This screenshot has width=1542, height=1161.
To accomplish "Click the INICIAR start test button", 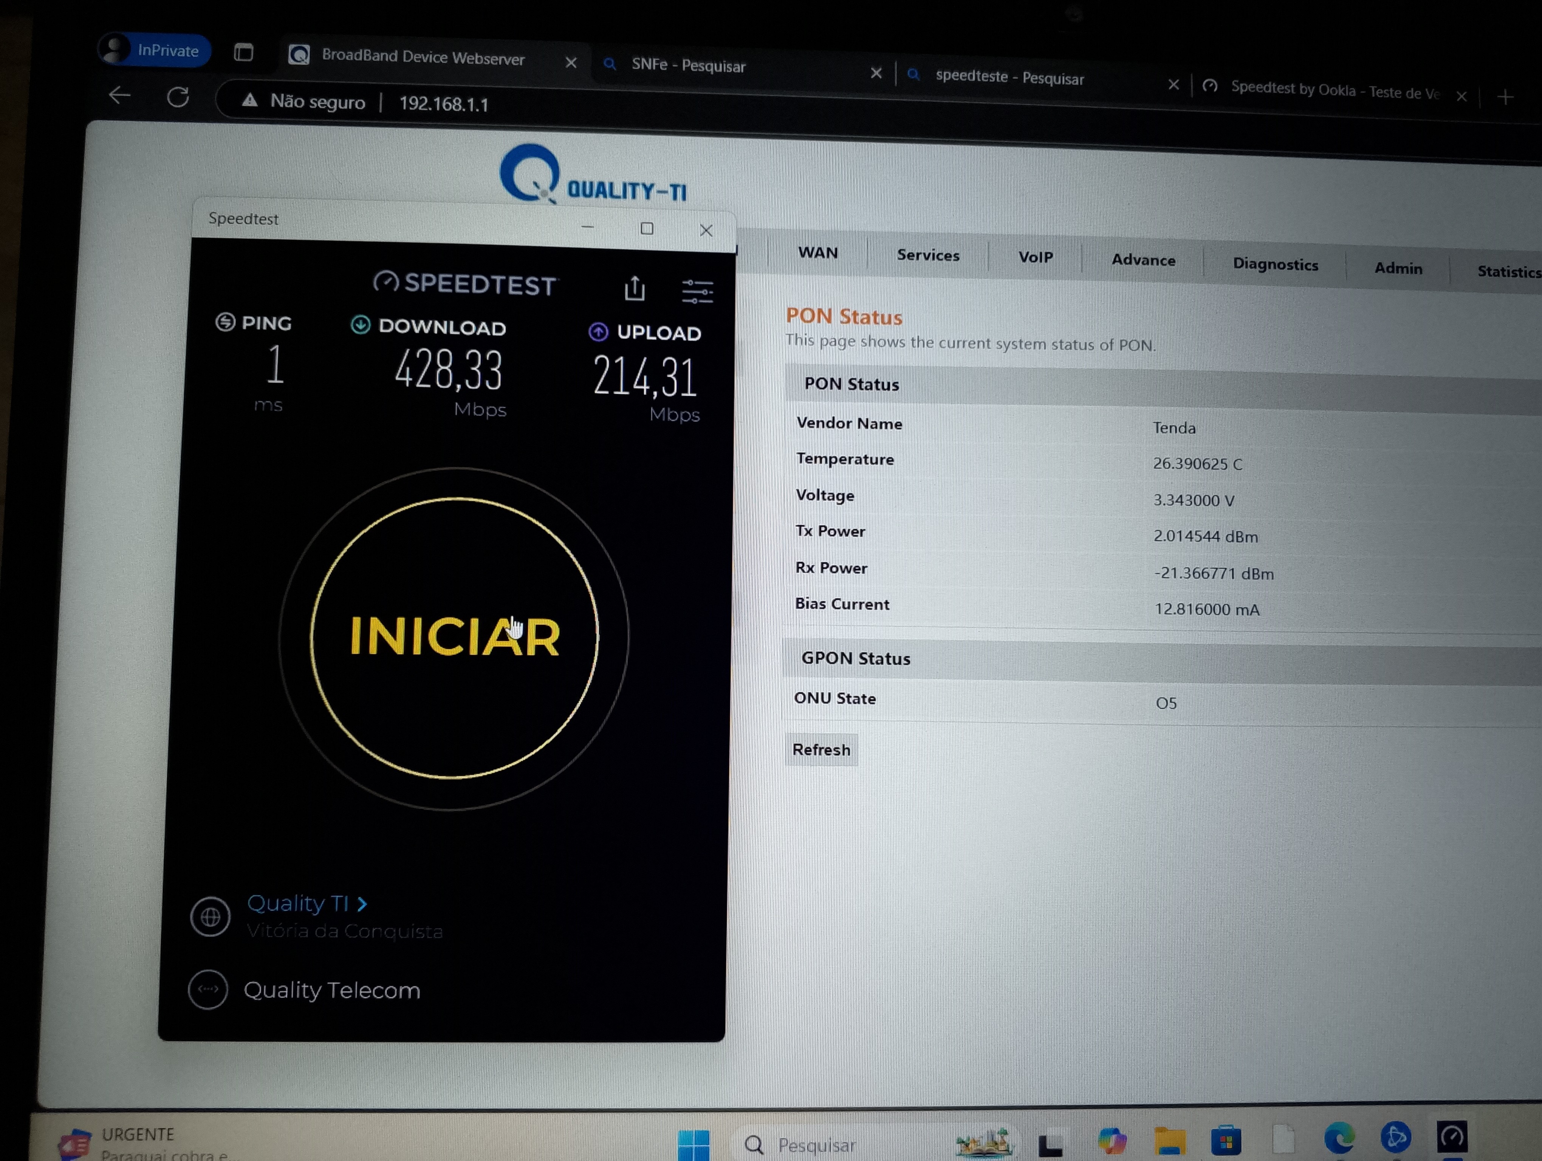I will pos(454,637).
